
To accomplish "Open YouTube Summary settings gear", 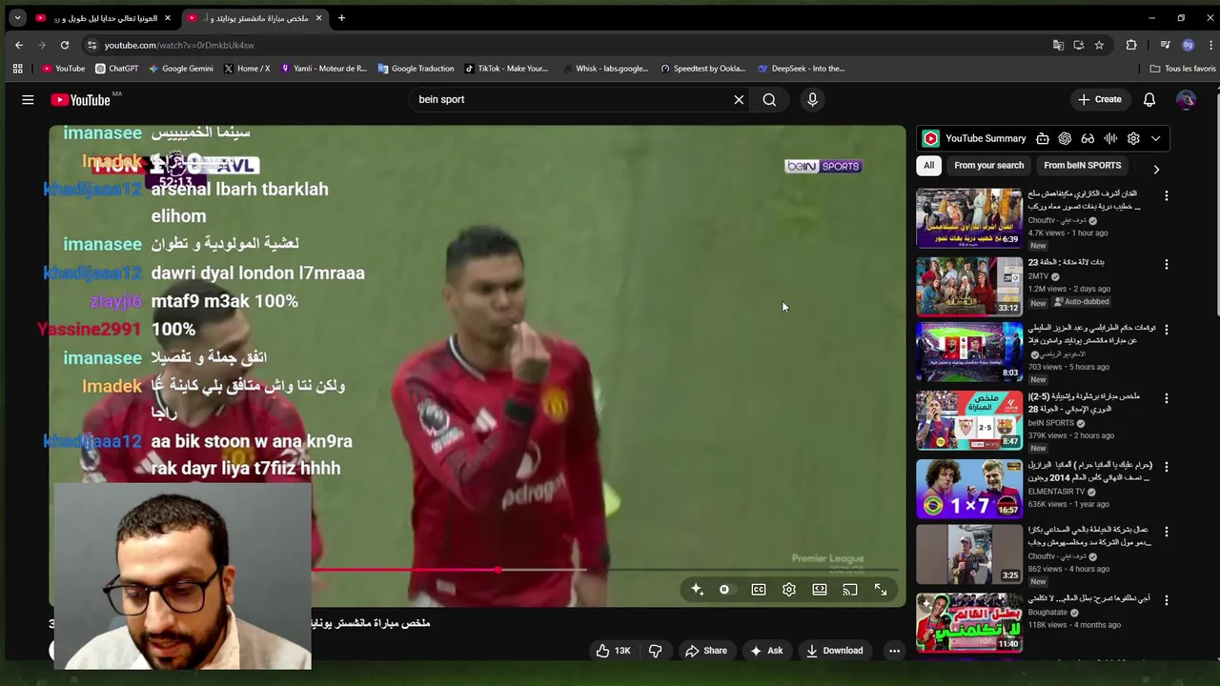I will click(1133, 138).
